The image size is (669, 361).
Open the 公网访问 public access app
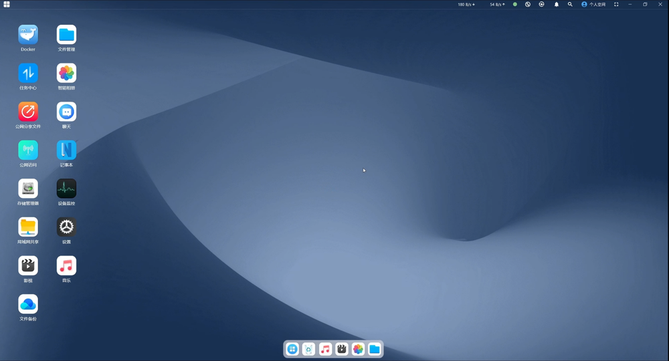tap(28, 150)
